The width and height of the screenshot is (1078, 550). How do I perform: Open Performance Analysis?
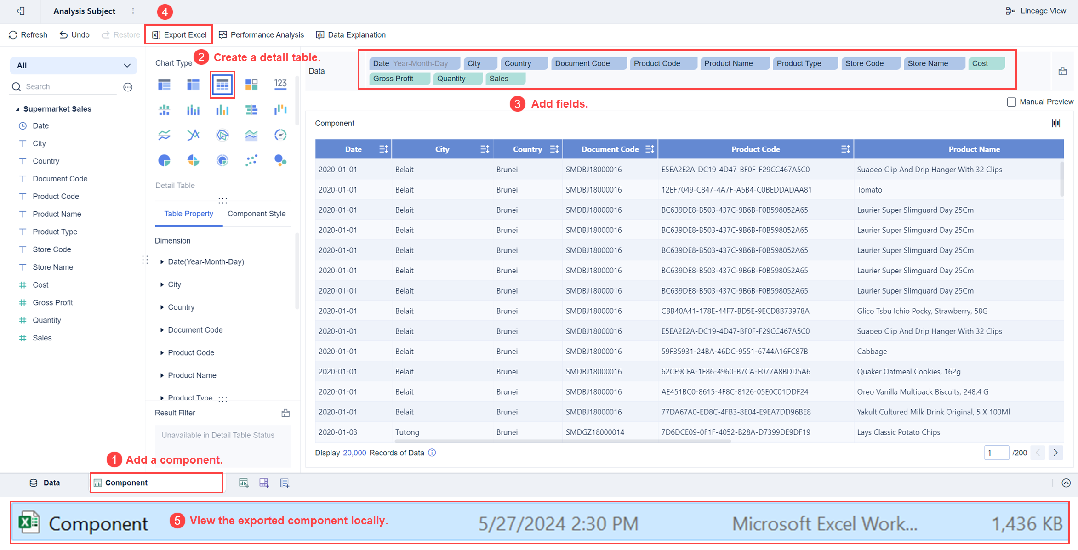[x=261, y=34]
